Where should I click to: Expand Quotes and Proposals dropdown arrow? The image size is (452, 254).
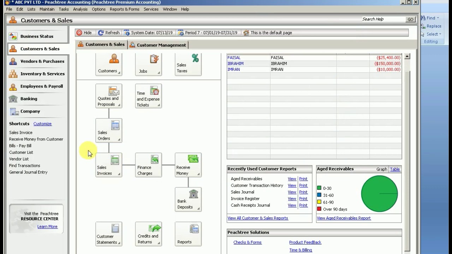pos(119,105)
